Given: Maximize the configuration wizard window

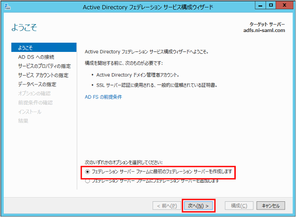Looking at the screenshot, I should (x=271, y=6).
